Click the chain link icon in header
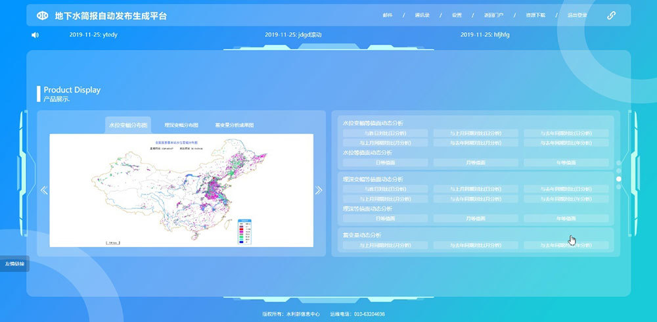657x322 pixels. 611,16
